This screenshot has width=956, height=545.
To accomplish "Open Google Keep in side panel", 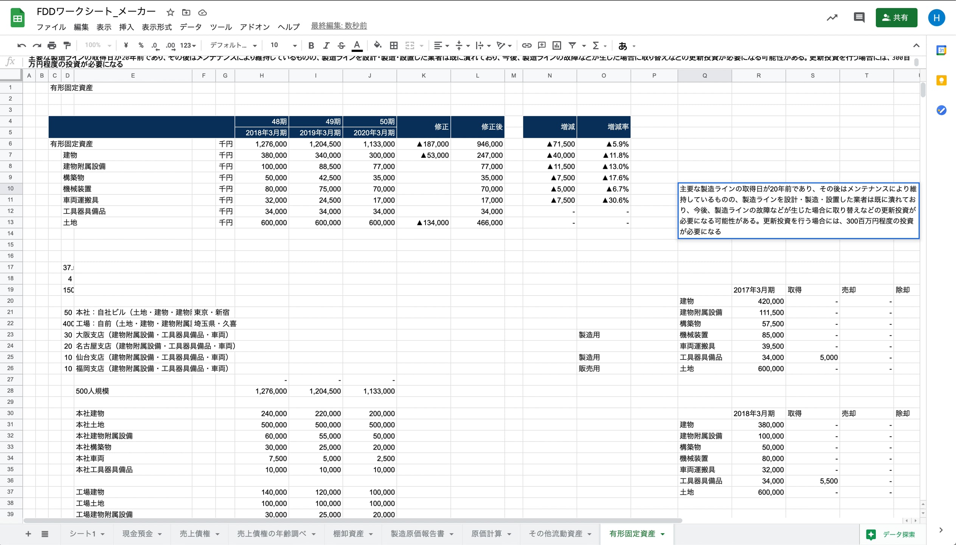I will point(941,81).
